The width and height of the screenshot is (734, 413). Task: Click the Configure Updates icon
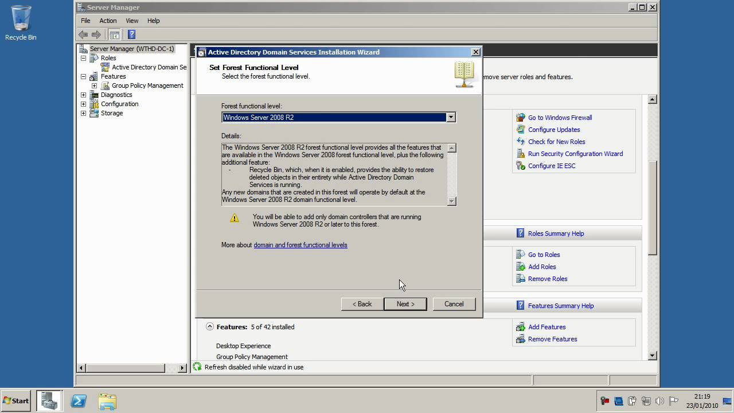coord(521,130)
